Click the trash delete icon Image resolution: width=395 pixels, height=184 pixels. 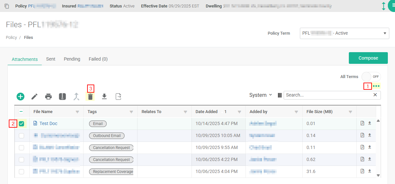pyautogui.click(x=90, y=97)
